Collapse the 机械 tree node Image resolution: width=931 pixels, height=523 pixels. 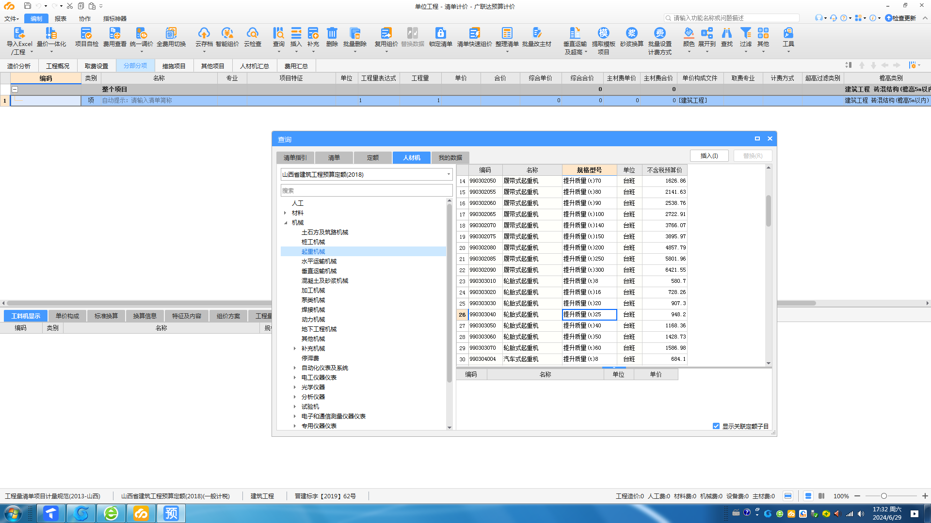[285, 223]
